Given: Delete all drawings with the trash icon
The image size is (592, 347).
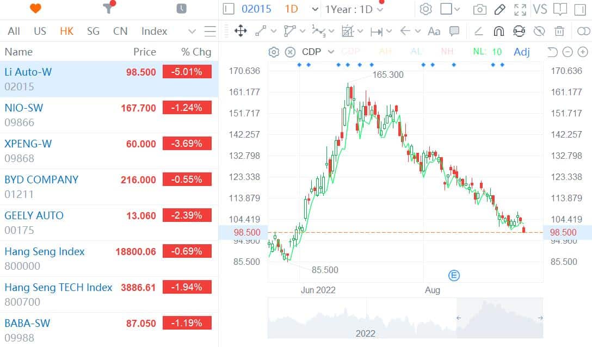Looking at the screenshot, I should [x=560, y=31].
